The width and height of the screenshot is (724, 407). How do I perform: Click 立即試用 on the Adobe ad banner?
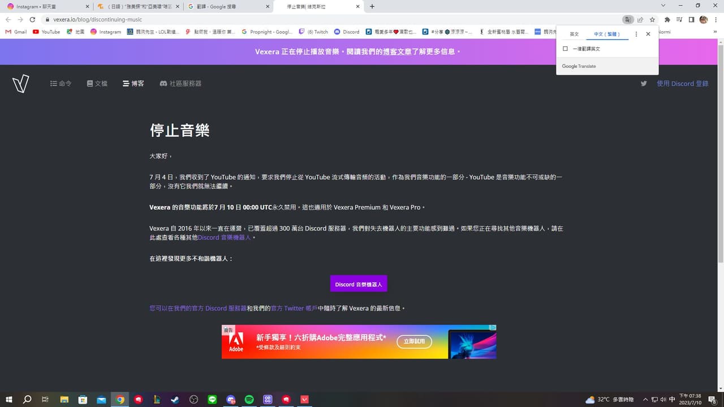[x=415, y=341]
